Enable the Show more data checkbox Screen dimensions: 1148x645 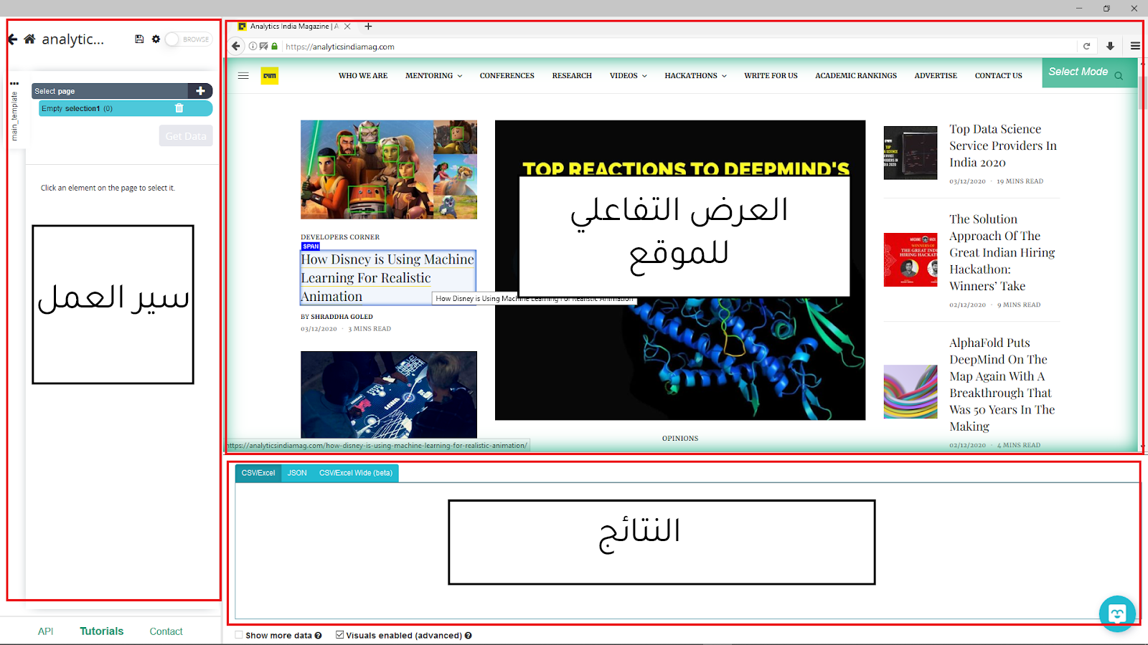point(239,635)
